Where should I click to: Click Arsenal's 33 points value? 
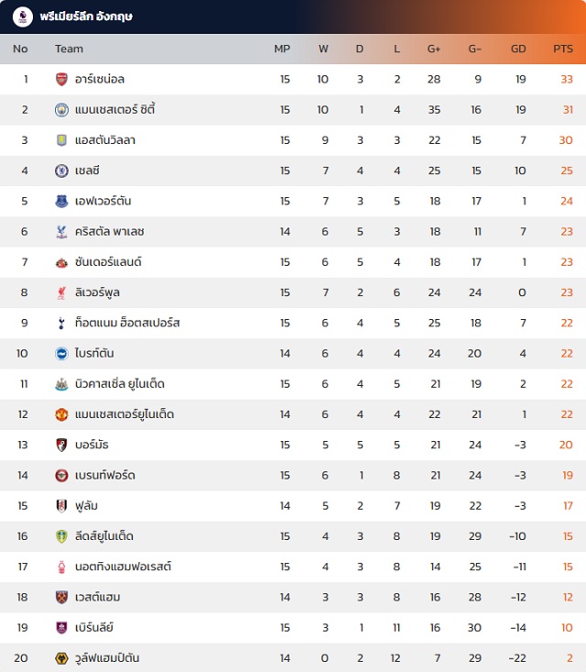tap(567, 80)
